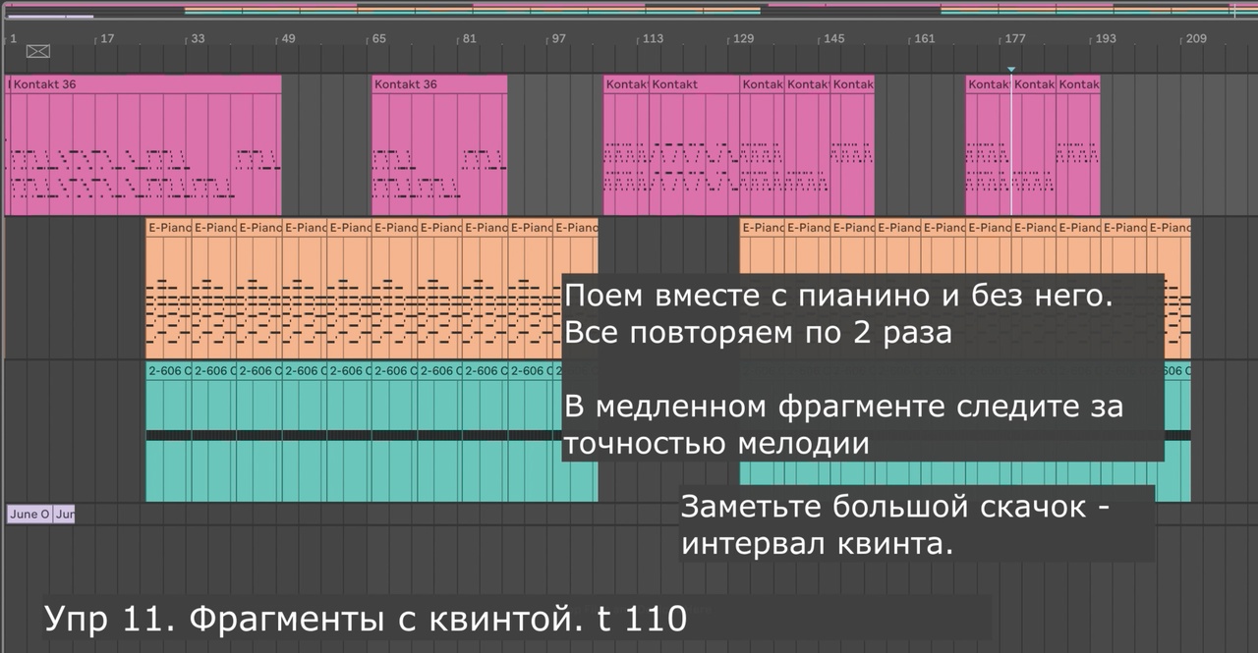Click bar 1 at the ruler start
Viewport: 1258px width, 653px height.
(14, 39)
